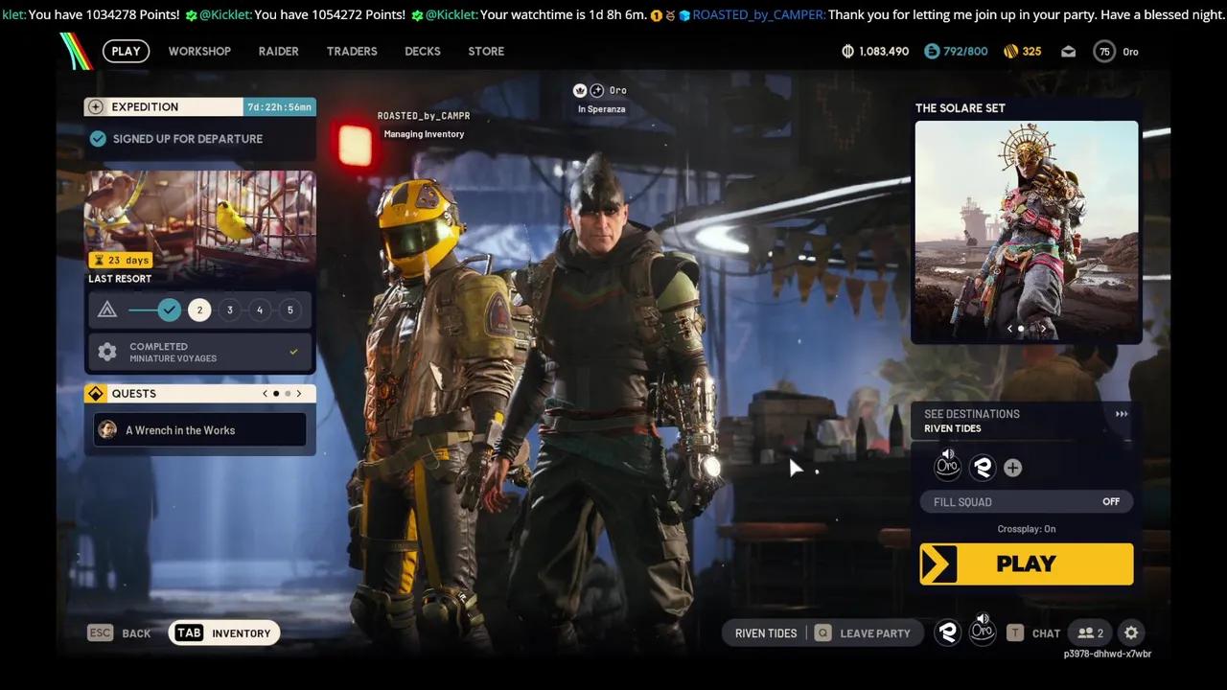Screen dimensions: 1227x690
Task: Go to previous quest with left chevron
Action: pos(266,394)
